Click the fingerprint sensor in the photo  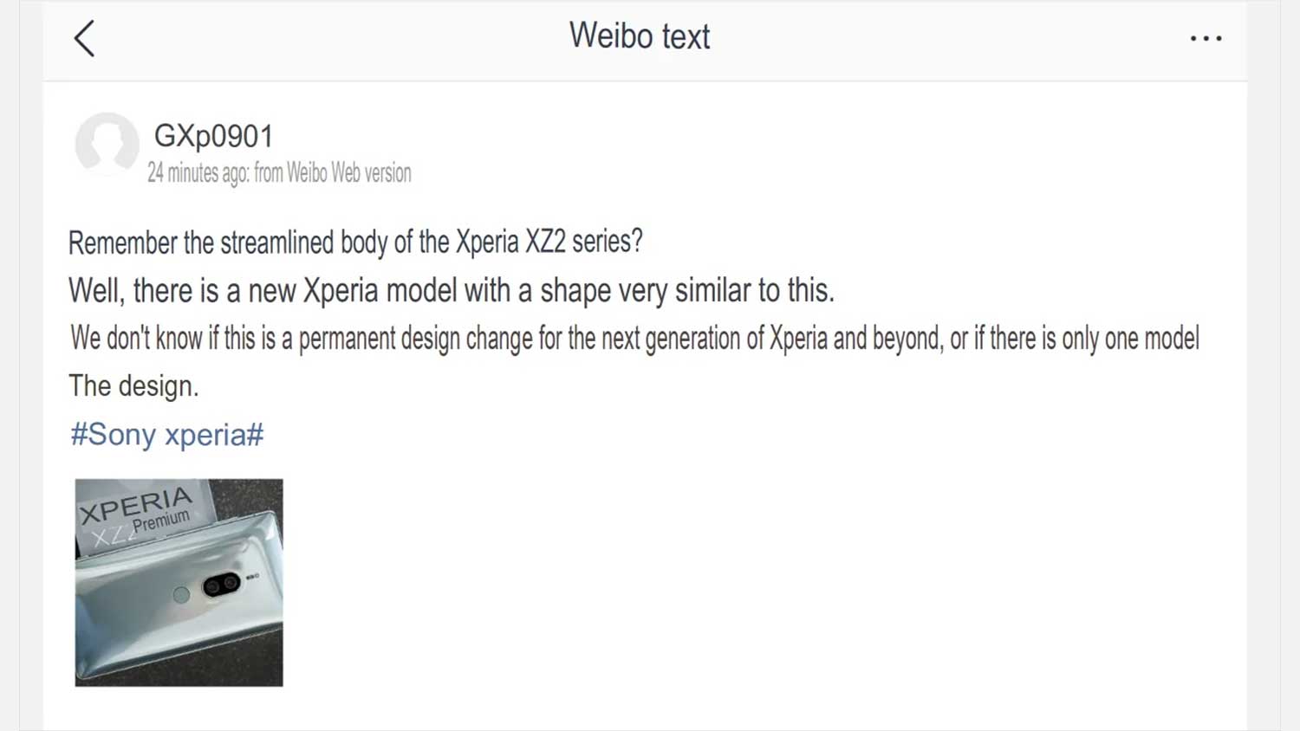coord(181,595)
